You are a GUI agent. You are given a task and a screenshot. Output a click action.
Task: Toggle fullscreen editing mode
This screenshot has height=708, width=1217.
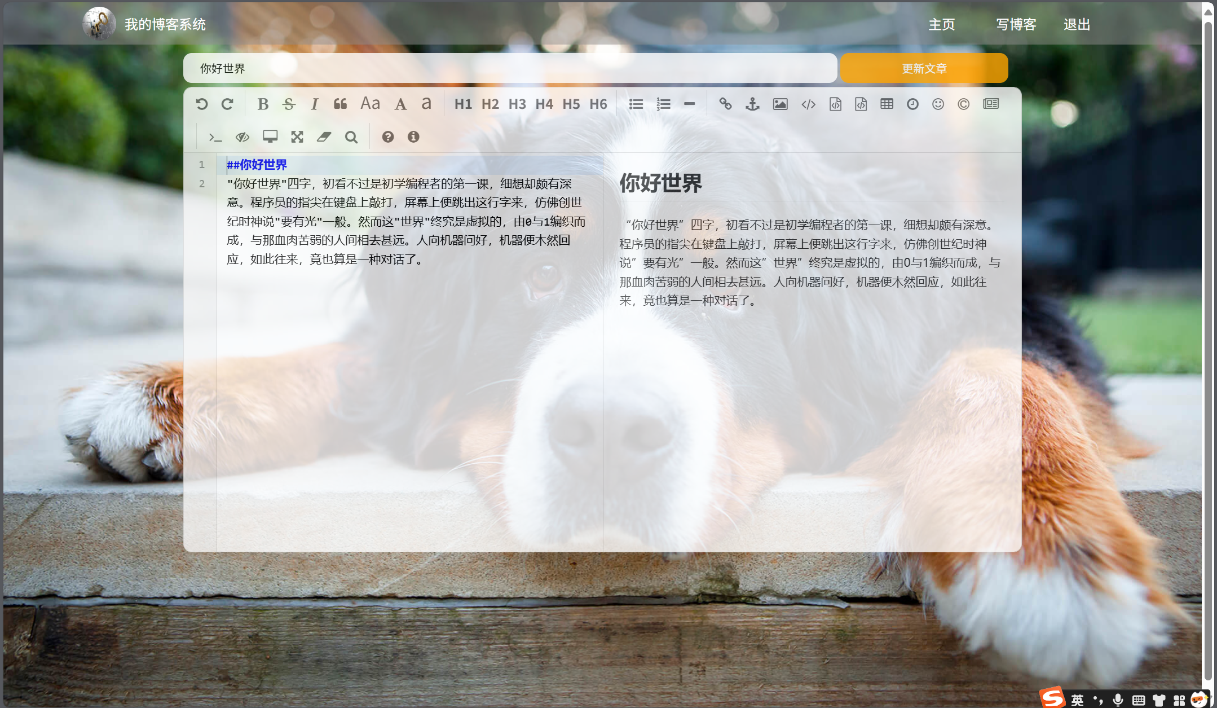pos(297,137)
